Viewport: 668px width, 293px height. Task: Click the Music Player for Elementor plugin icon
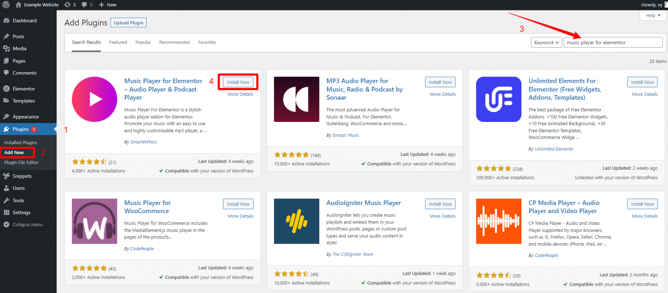pos(94,99)
